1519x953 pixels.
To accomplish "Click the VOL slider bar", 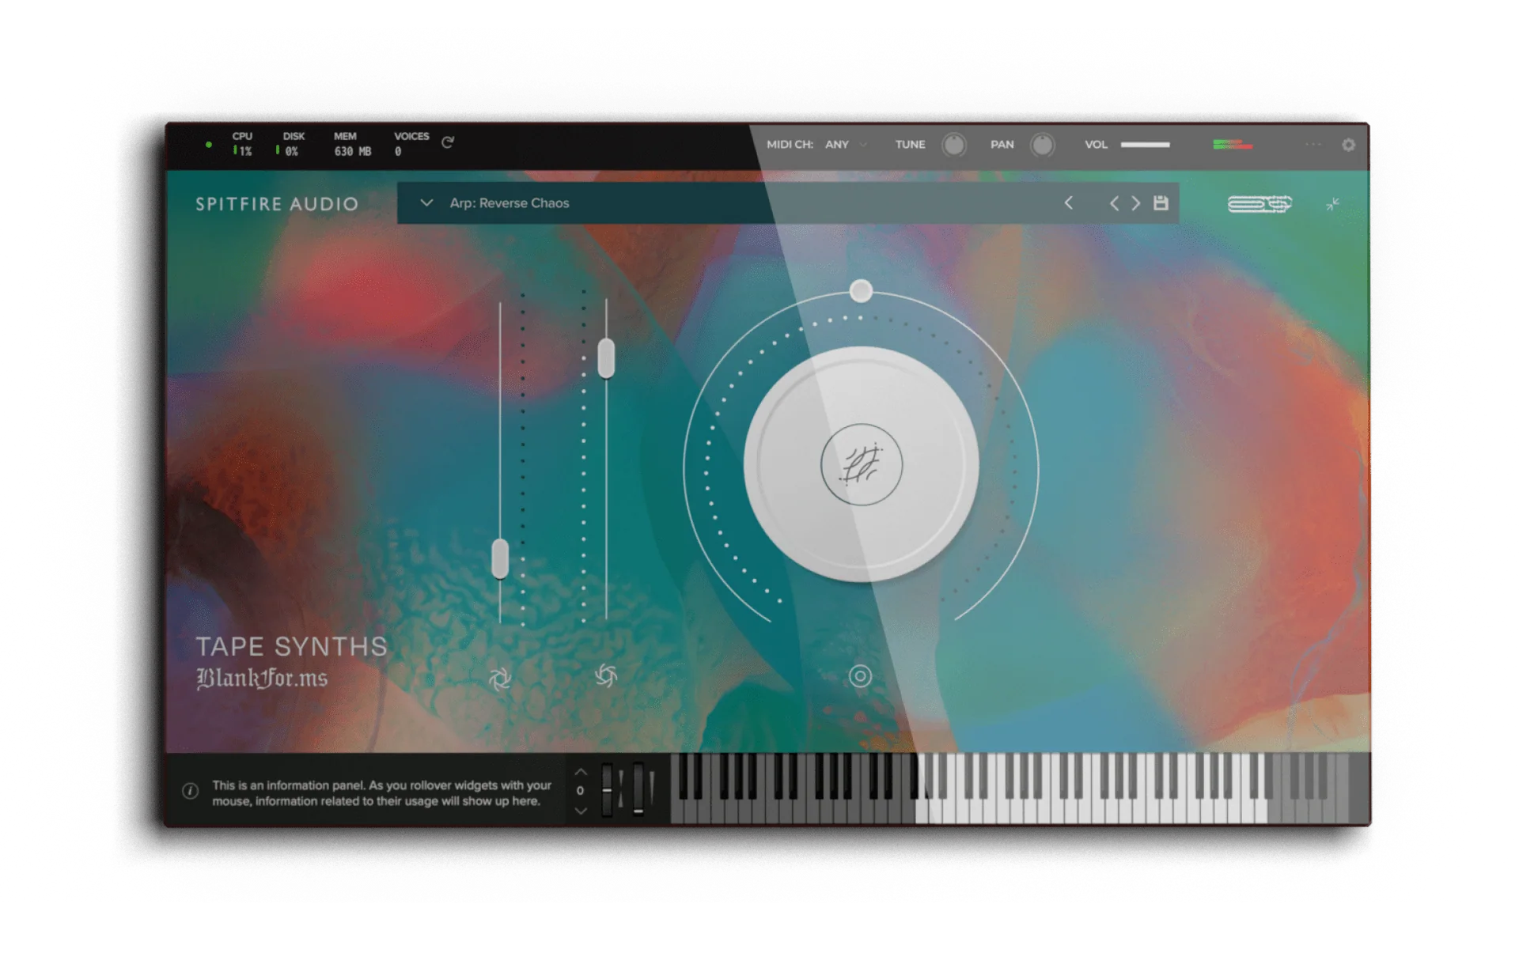I will point(1145,145).
